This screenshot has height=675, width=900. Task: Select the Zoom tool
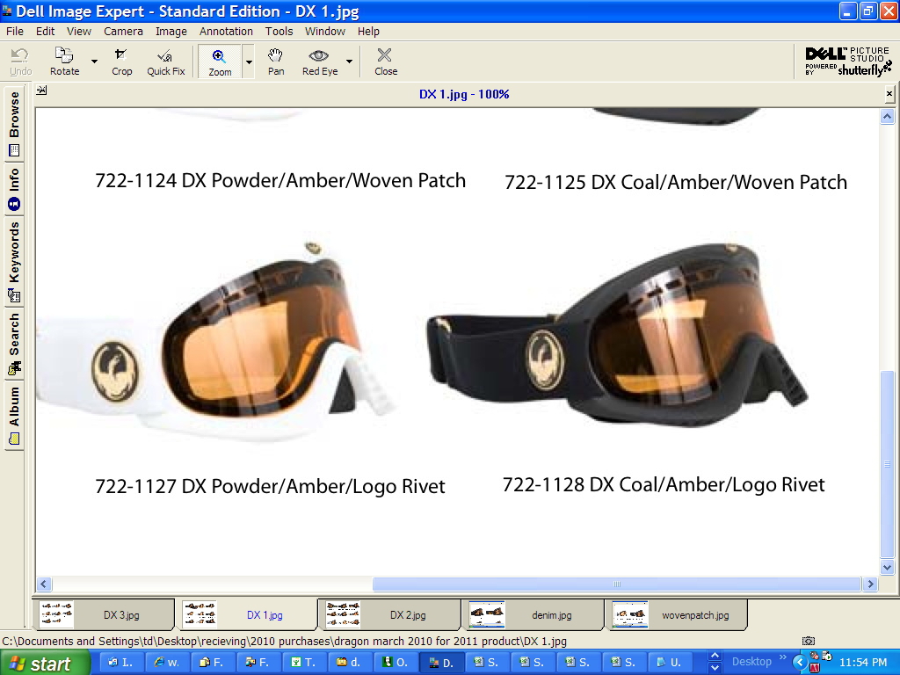[220, 62]
